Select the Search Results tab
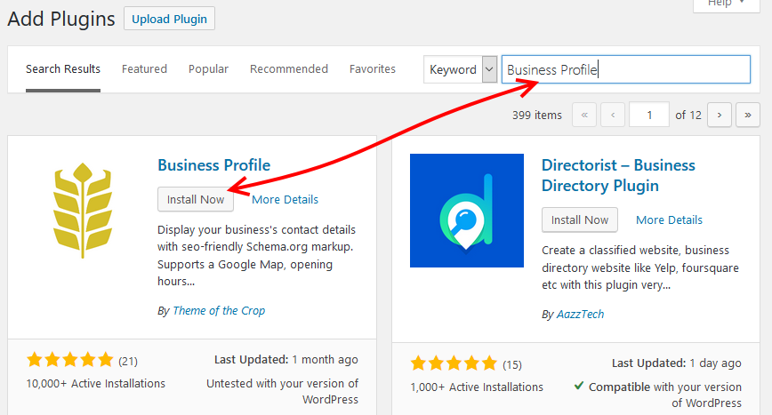This screenshot has height=415, width=772. (63, 68)
